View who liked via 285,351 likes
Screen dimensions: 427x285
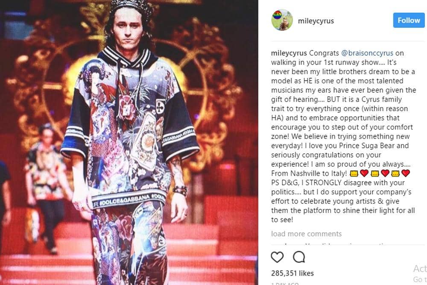tap(292, 273)
